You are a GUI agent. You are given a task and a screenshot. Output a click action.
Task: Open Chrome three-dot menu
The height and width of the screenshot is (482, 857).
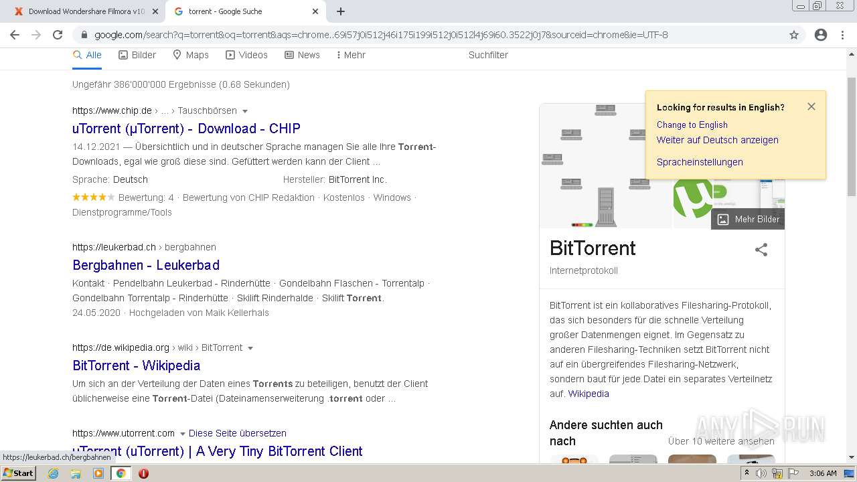[842, 35]
